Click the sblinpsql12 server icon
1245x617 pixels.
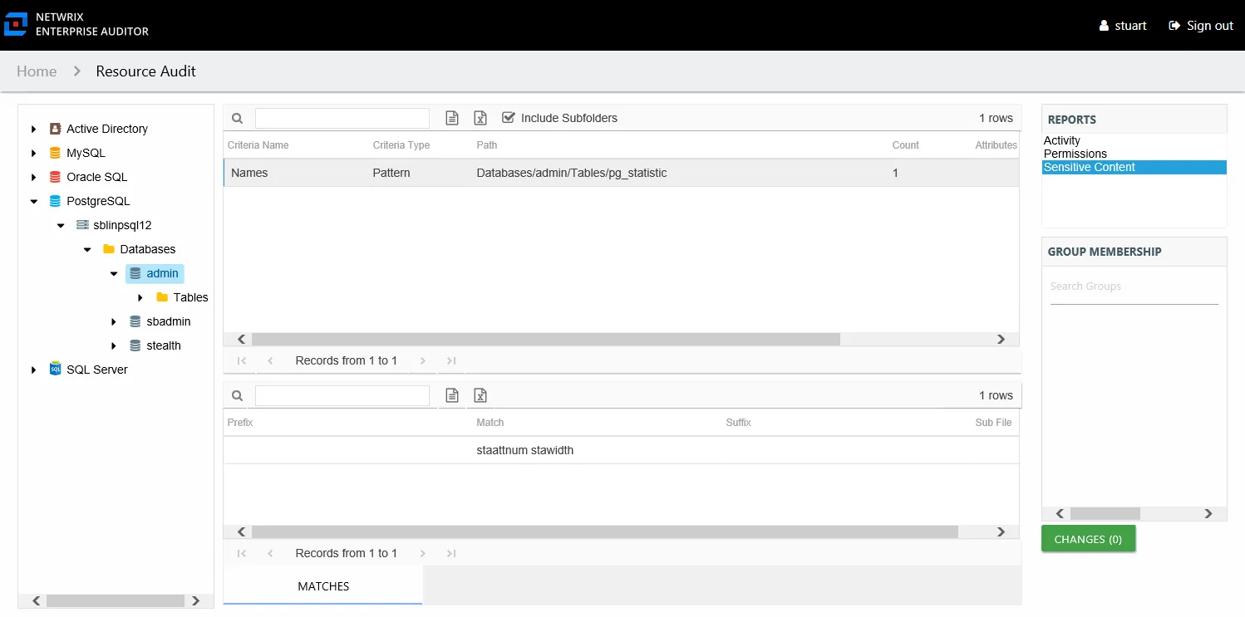click(x=82, y=225)
